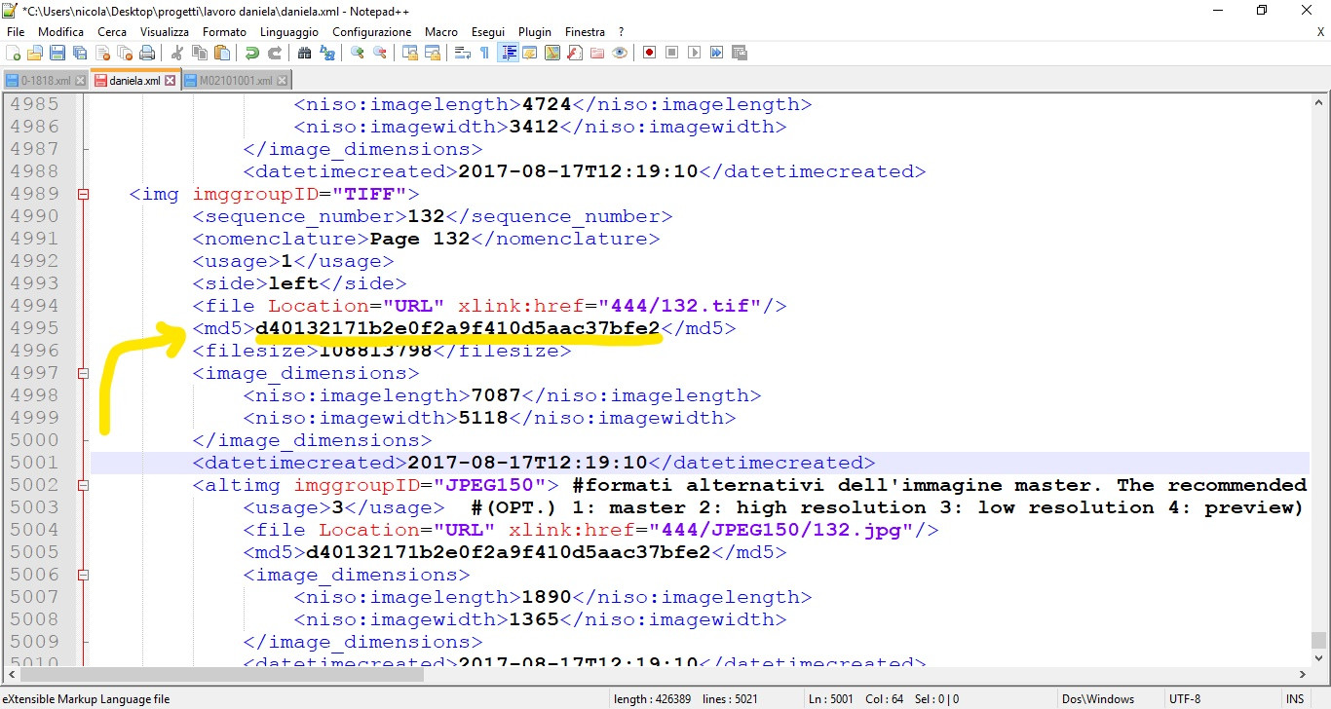Collapse altimg block at line 5002
1331x709 pixels.
84,485
